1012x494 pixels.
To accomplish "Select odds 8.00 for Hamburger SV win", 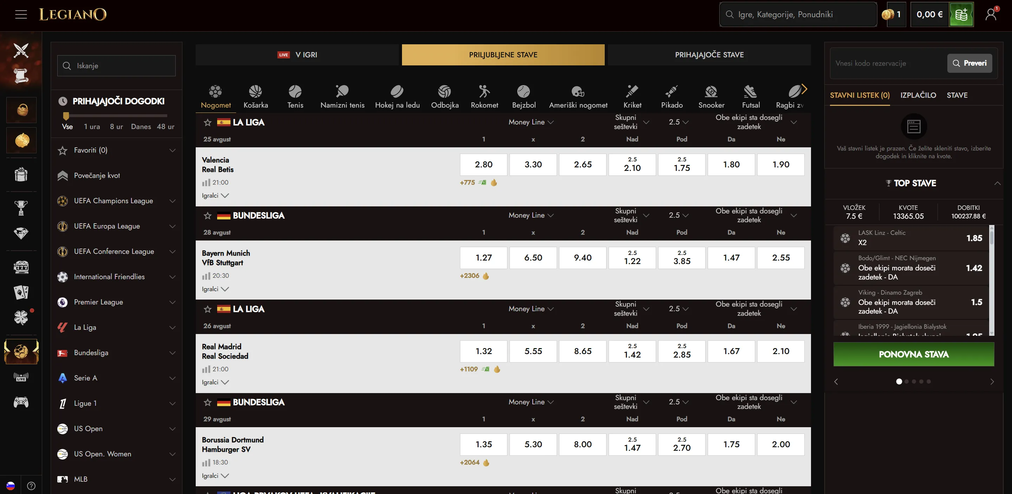I will [x=583, y=444].
